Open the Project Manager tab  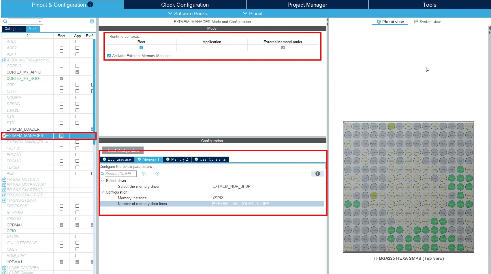307,5
